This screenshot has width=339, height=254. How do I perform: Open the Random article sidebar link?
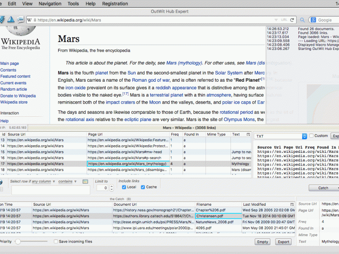click(14, 89)
